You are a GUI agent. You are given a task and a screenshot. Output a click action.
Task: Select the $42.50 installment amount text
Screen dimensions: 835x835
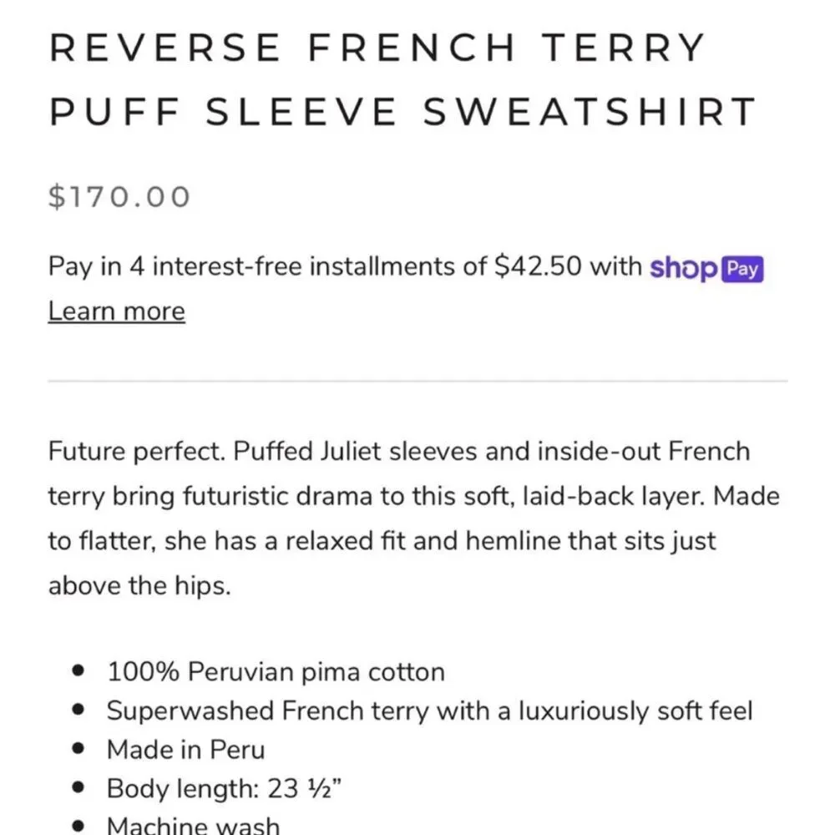pyautogui.click(x=539, y=266)
